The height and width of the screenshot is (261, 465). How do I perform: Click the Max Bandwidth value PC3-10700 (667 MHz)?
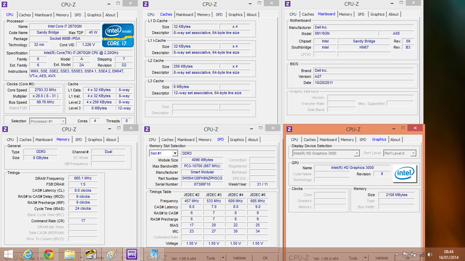(202, 166)
